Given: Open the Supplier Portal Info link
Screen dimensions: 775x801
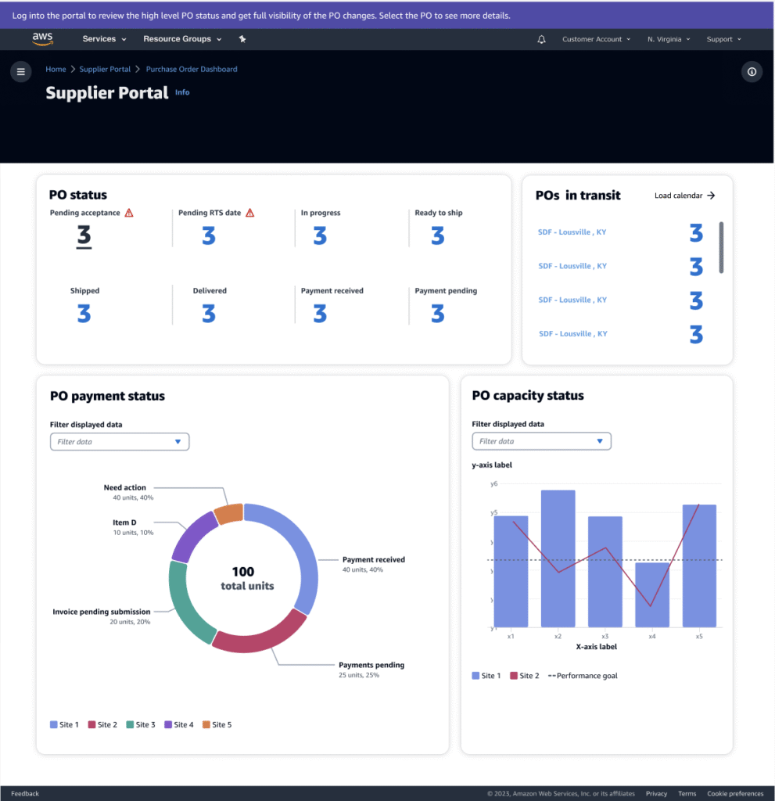Looking at the screenshot, I should (x=182, y=92).
